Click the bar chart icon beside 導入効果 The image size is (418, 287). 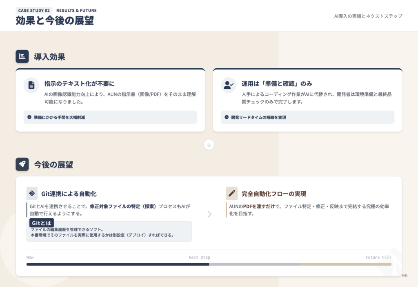(22, 56)
